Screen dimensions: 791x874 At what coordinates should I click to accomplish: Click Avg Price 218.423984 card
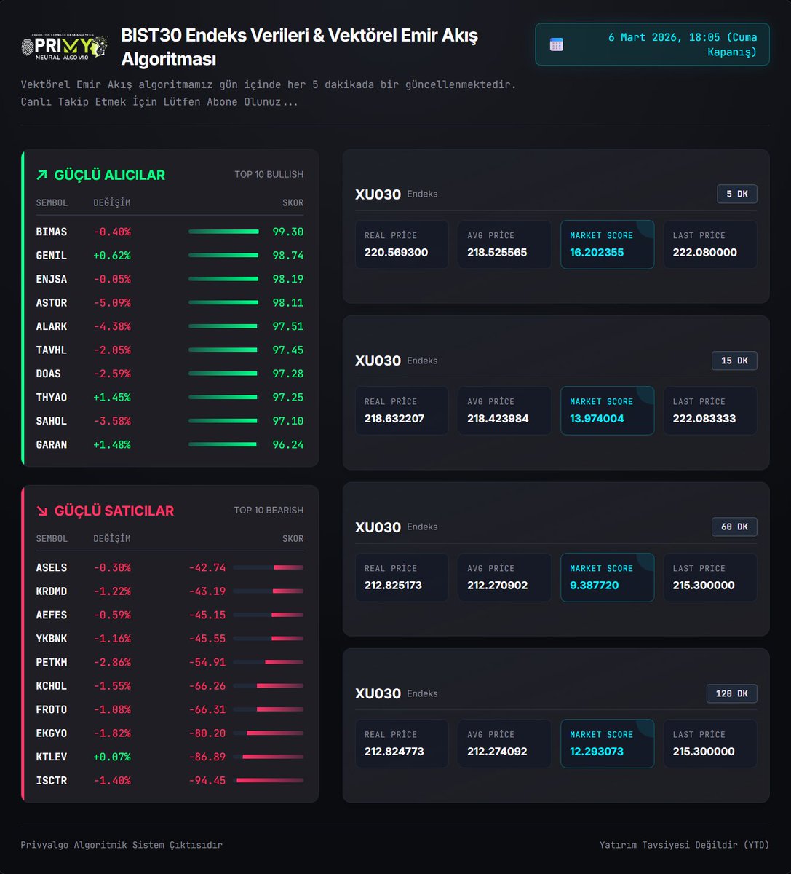[504, 411]
